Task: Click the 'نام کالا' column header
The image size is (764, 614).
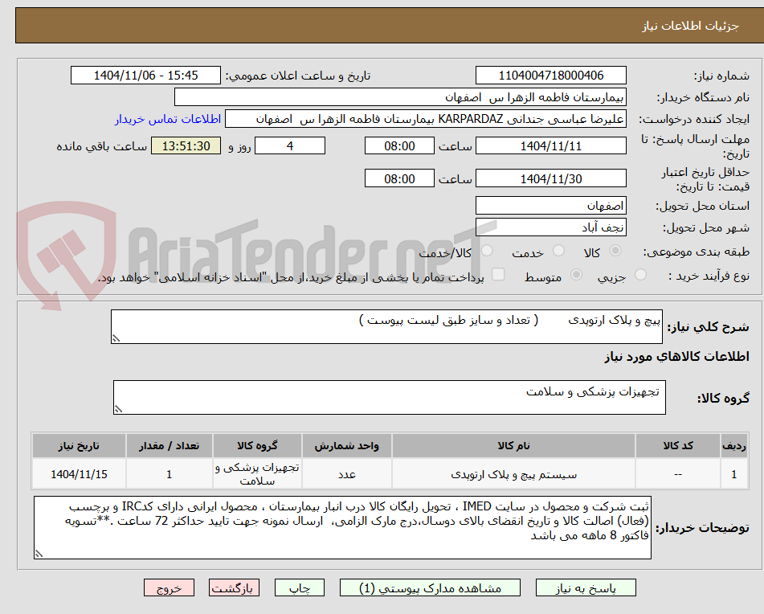Action: tap(513, 446)
